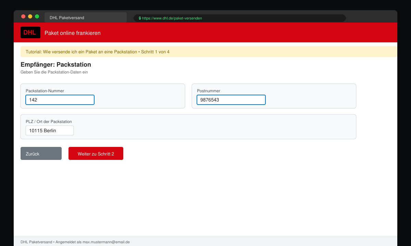Click the 'Packstation-Nummer' label

click(x=45, y=91)
